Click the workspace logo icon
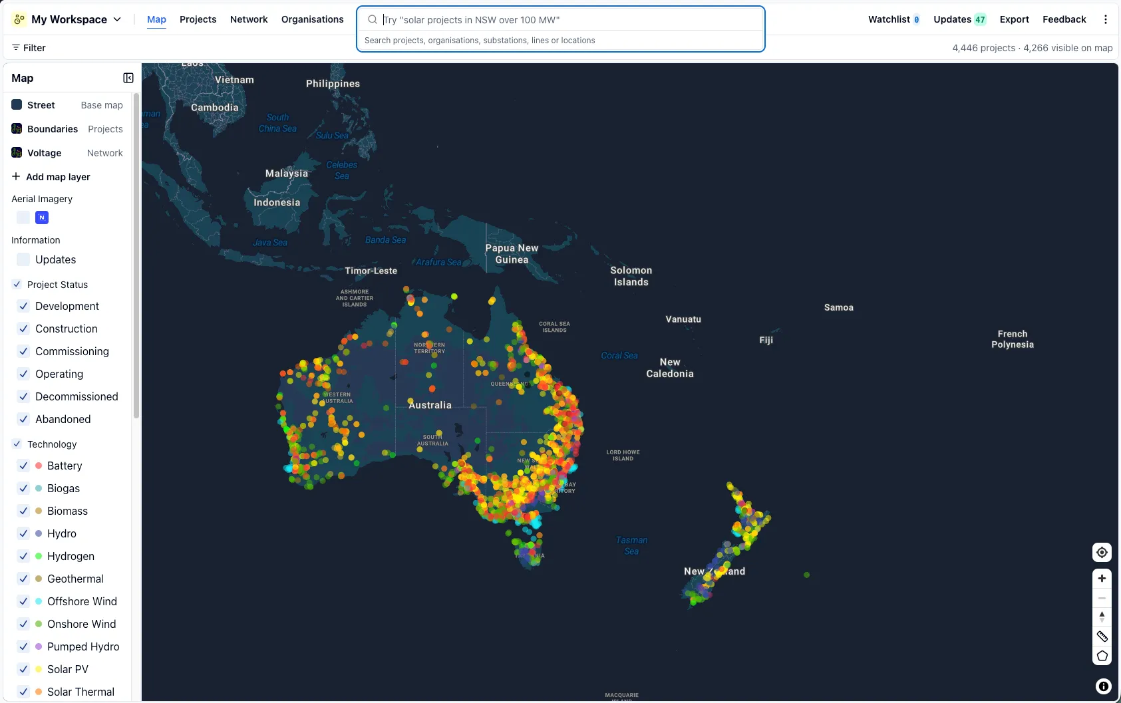Image resolution: width=1121 pixels, height=703 pixels. [x=19, y=19]
